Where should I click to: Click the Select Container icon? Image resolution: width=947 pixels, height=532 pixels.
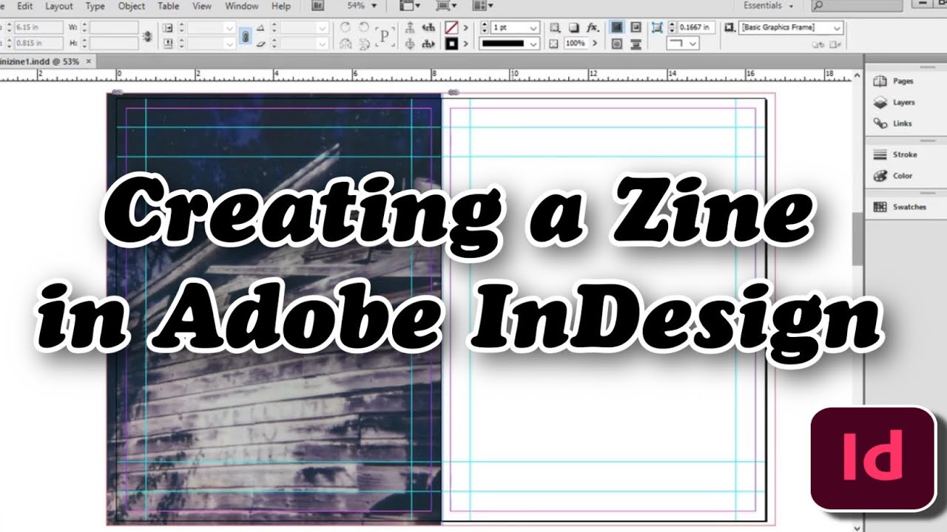[x=411, y=27]
